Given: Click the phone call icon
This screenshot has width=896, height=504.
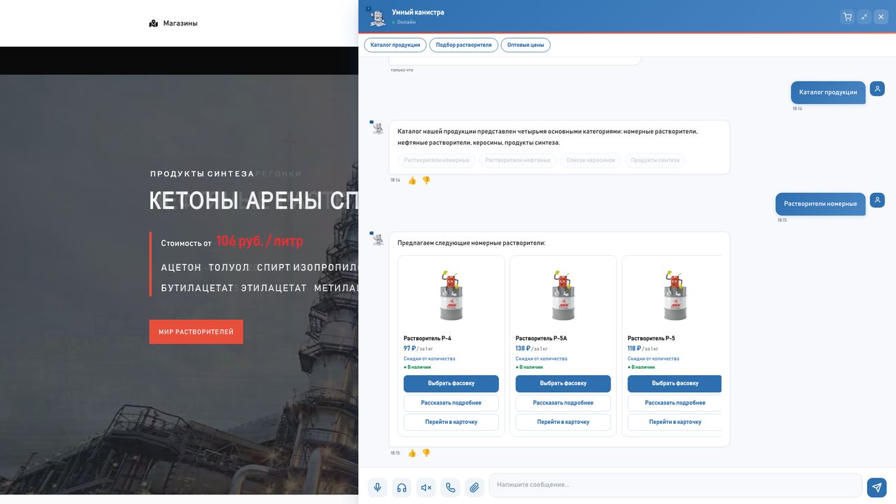Looking at the screenshot, I should 450,487.
